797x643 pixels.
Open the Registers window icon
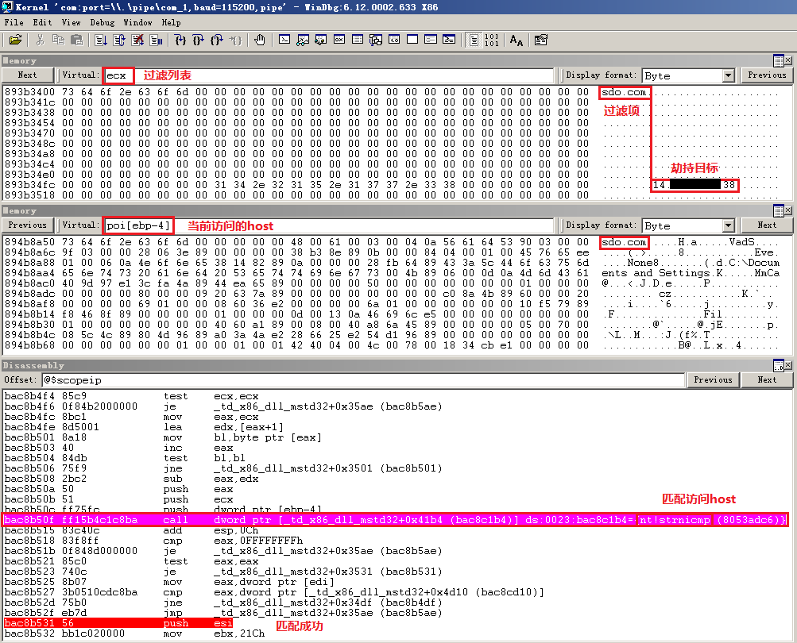[x=338, y=38]
